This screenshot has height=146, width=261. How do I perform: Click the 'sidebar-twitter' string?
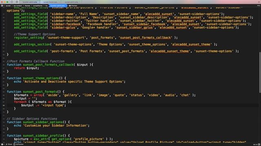(65, 21)
